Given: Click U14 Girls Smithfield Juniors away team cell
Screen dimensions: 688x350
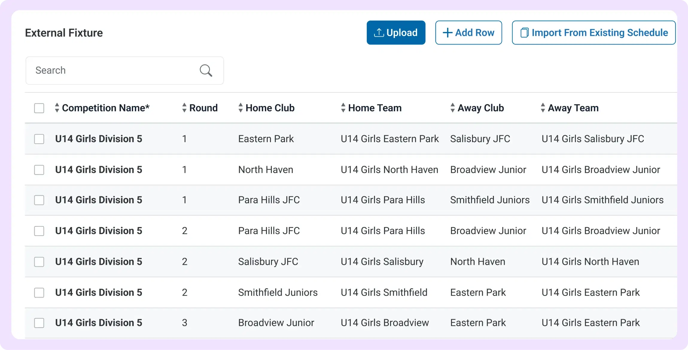Looking at the screenshot, I should [602, 200].
